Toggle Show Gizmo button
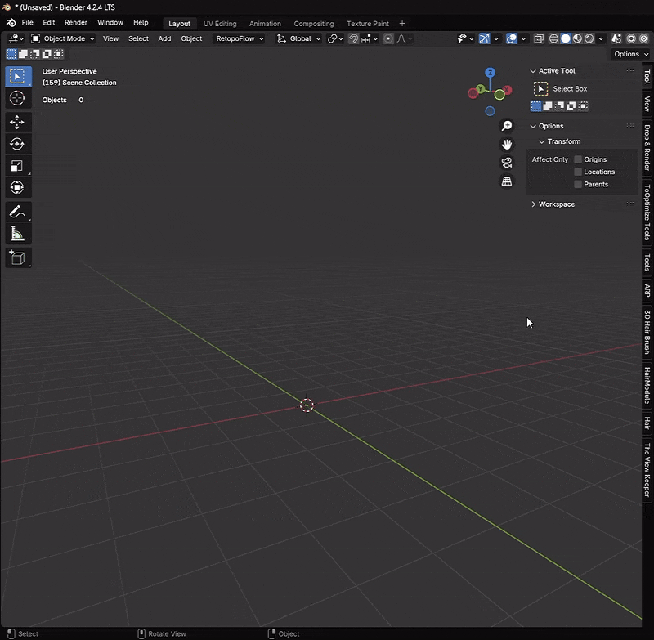 tap(484, 38)
